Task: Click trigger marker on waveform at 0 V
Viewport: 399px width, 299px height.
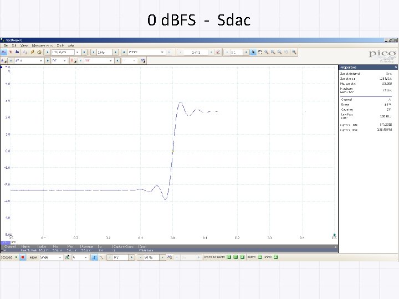Action: (173, 151)
